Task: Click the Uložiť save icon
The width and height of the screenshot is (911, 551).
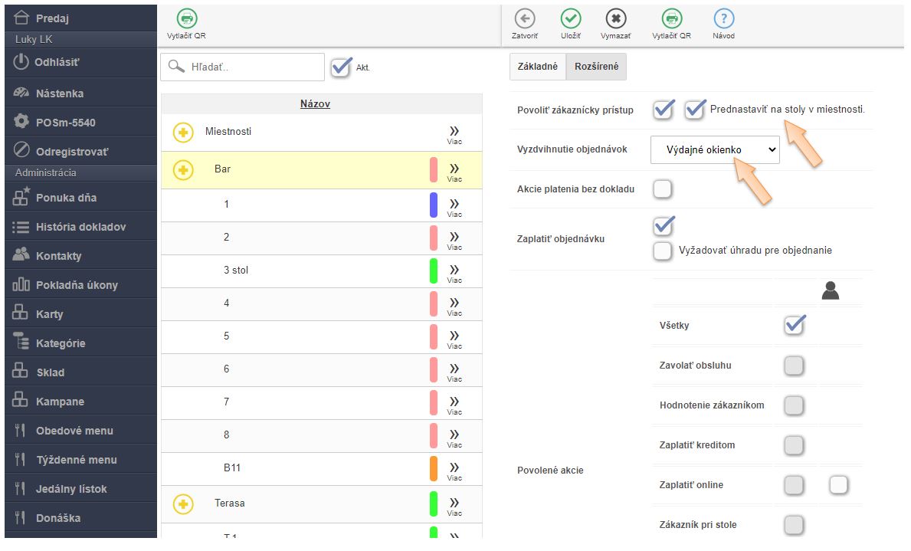Action: pyautogui.click(x=570, y=20)
